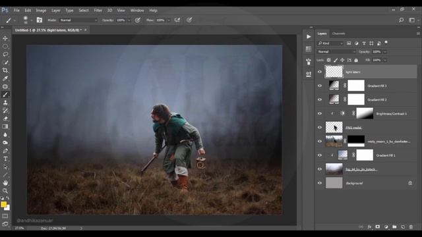Hide the Brightness/Contrast 1 layer
This screenshot has height=237, width=422.
pyautogui.click(x=320, y=113)
